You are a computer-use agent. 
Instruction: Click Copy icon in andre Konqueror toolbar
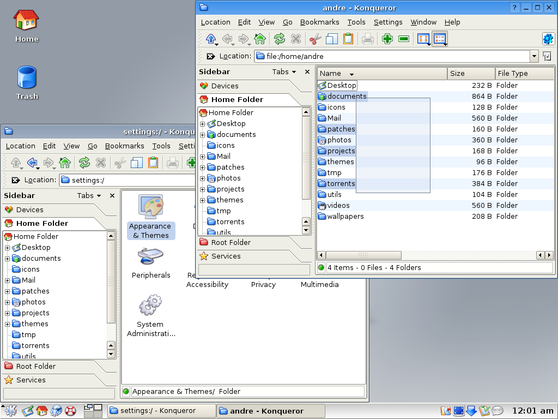click(x=332, y=39)
